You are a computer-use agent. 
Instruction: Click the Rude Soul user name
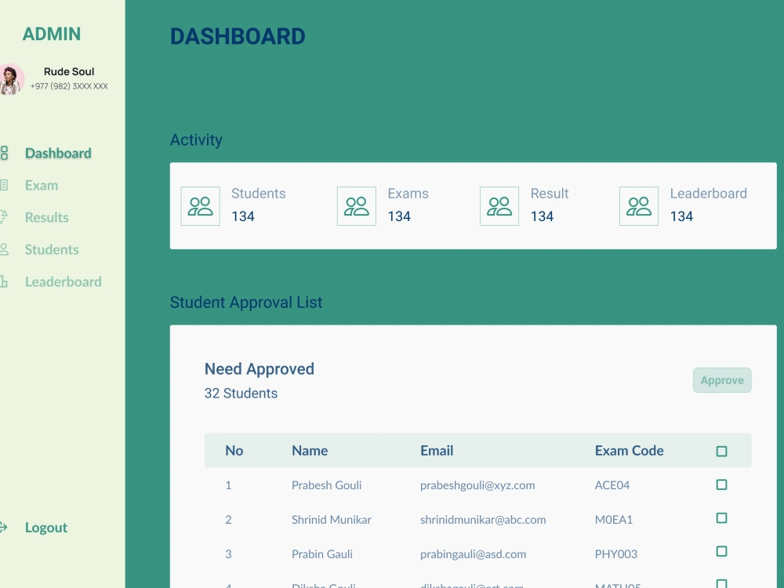pos(69,71)
